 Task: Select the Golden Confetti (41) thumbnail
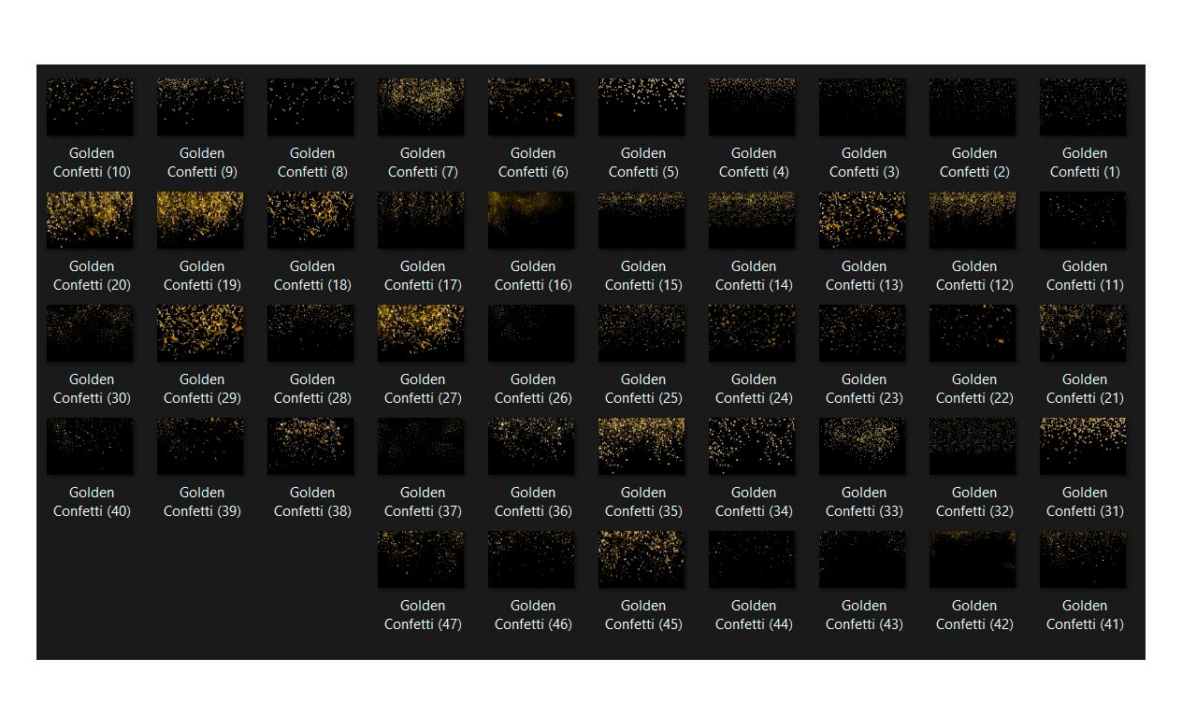(x=1083, y=559)
